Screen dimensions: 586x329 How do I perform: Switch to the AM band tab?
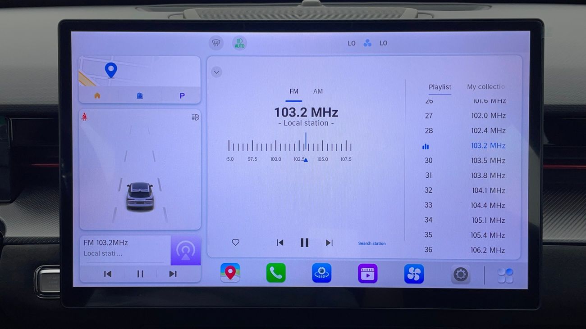click(318, 91)
